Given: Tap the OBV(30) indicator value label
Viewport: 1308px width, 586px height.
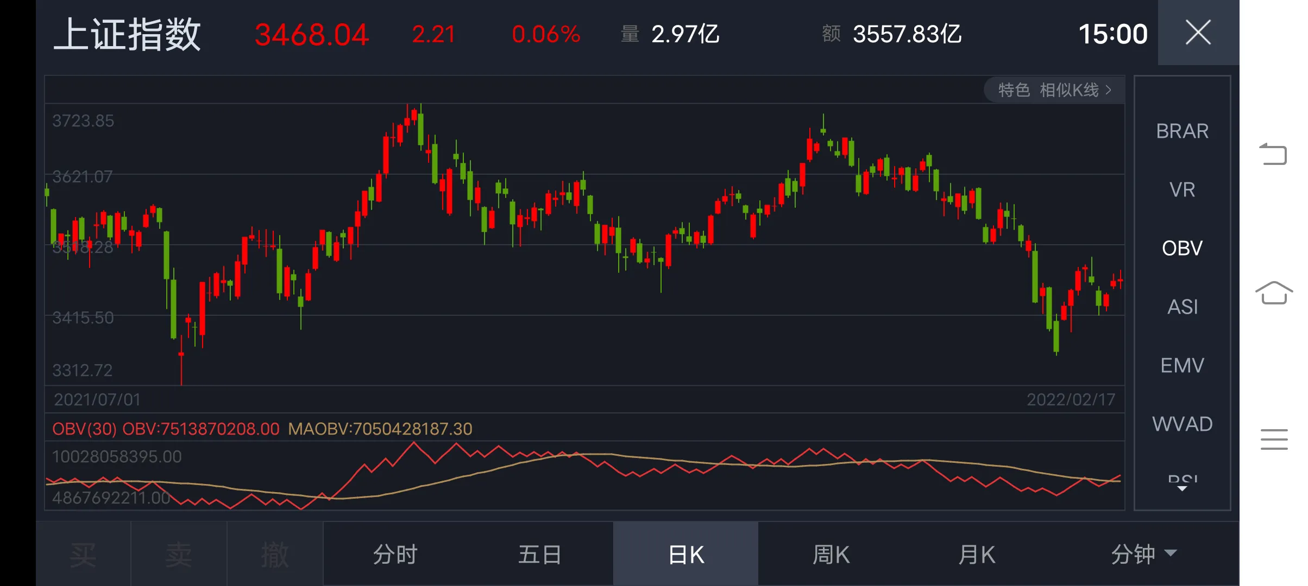Looking at the screenshot, I should point(166,429).
